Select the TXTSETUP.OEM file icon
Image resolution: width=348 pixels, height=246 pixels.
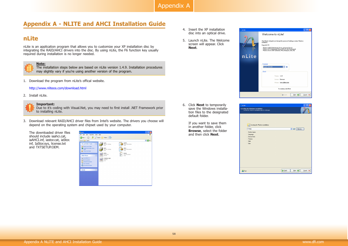(x=101, y=160)
